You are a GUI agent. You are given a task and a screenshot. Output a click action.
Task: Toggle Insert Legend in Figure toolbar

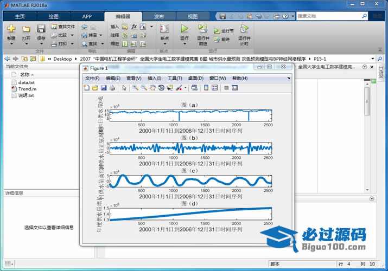pyautogui.click(x=214, y=88)
